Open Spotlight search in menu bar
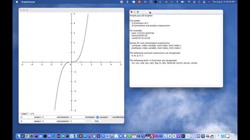Viewport: 250px width, 140px height. (199, 2)
